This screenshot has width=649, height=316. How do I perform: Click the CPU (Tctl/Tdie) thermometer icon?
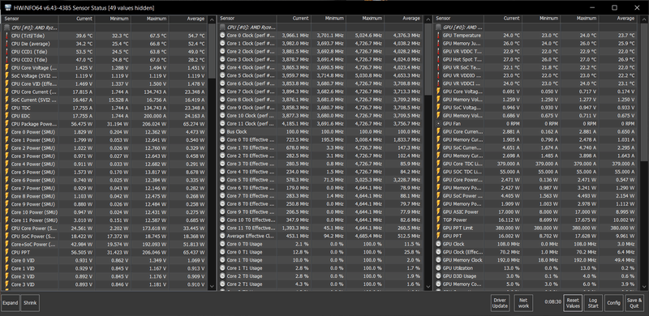(6, 36)
